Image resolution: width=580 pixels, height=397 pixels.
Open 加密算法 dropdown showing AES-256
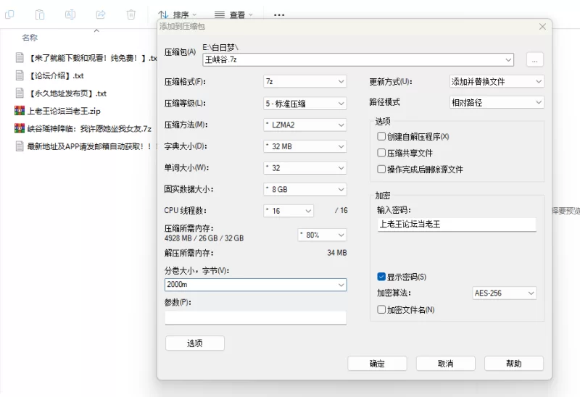pos(505,293)
